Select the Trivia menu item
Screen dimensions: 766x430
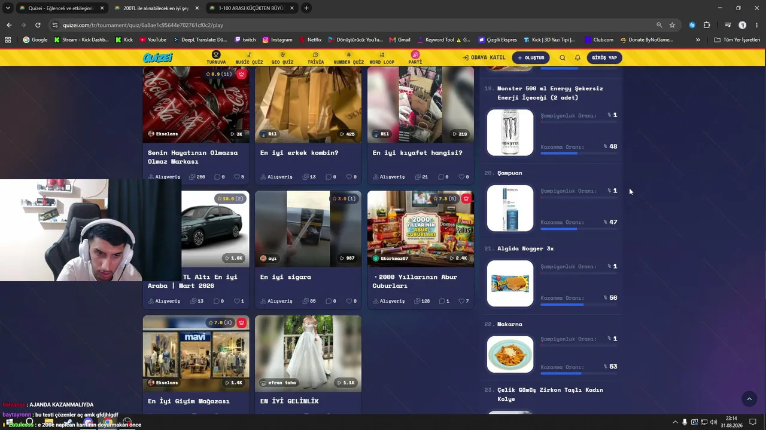click(315, 58)
